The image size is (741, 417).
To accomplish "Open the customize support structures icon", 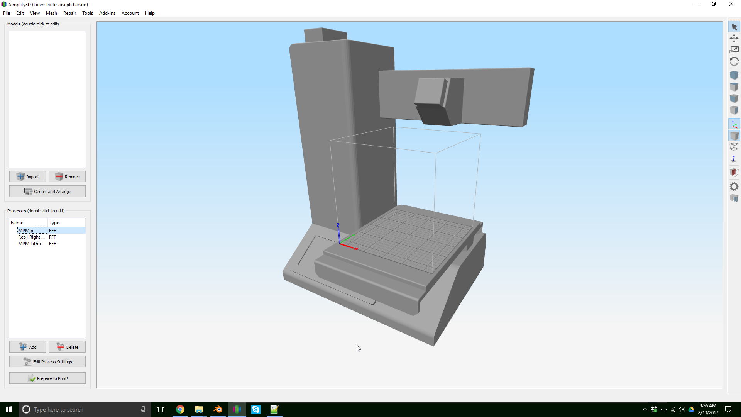I will click(x=734, y=198).
